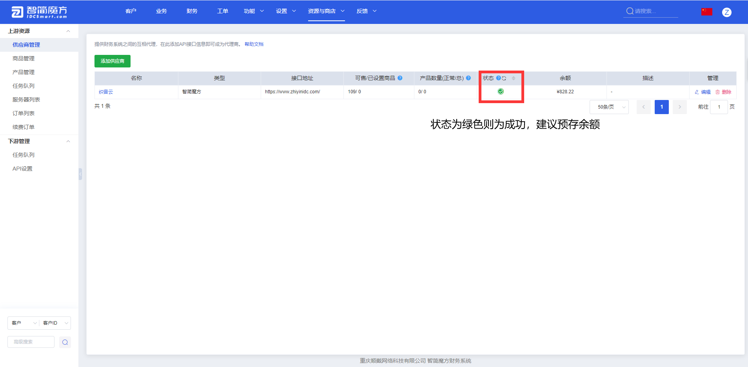Open the 客户ID search field dropdown
Image resolution: width=748 pixels, height=367 pixels.
click(x=55, y=323)
